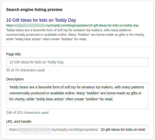The width and height of the screenshot is (155, 140).
Task: Click the grey preview description paragraph
Action: (75, 35)
